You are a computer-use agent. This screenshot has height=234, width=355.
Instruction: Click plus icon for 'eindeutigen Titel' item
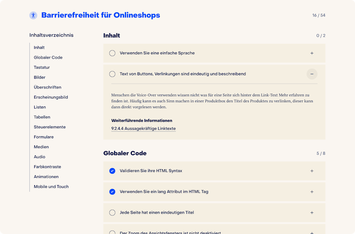312,213
